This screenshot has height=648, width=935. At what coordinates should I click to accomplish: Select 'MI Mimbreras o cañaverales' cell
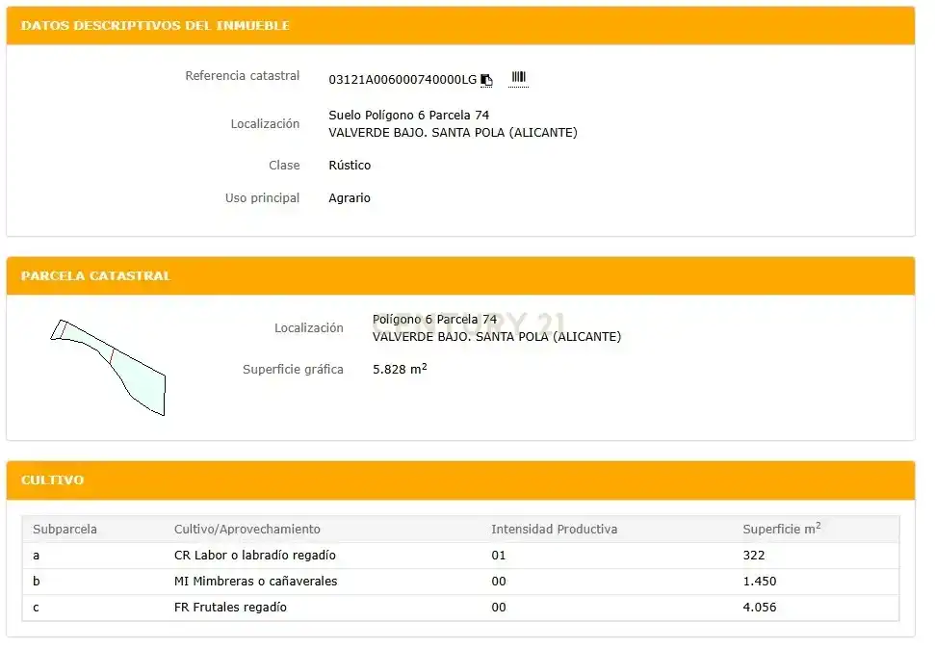(x=256, y=582)
